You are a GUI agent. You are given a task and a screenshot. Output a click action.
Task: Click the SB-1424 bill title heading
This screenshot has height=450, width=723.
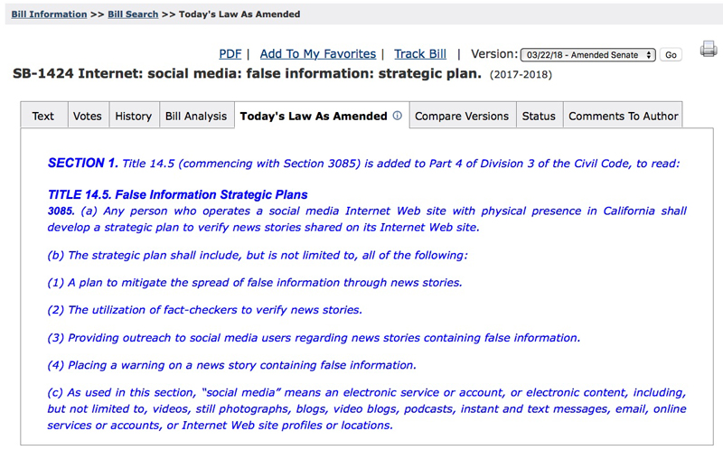click(x=247, y=74)
